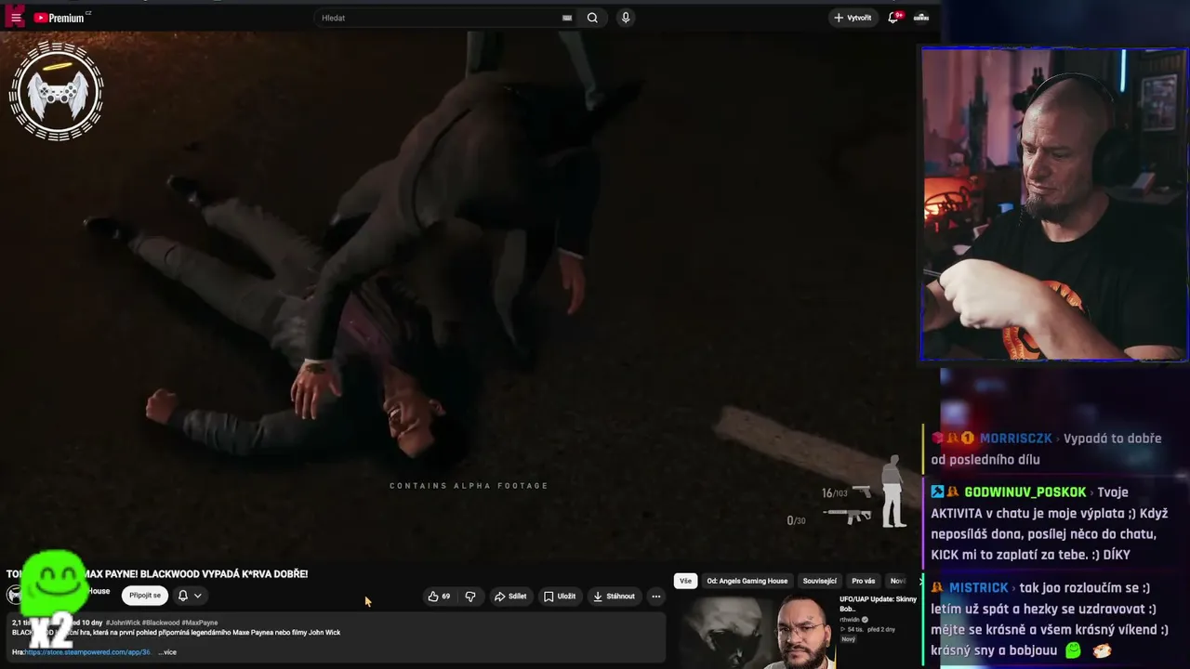Start voice search with microphone icon

click(626, 18)
